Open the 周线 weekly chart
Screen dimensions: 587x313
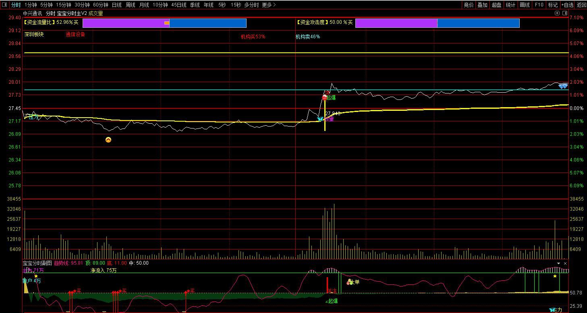tap(131, 5)
